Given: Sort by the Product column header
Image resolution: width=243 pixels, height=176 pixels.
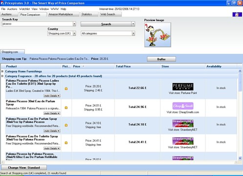Looking at the screenshot, I should [31, 66].
